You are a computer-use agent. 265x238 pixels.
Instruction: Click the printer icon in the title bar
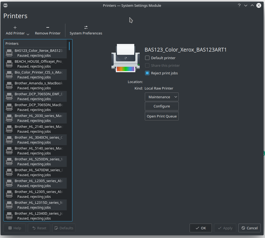5,6
